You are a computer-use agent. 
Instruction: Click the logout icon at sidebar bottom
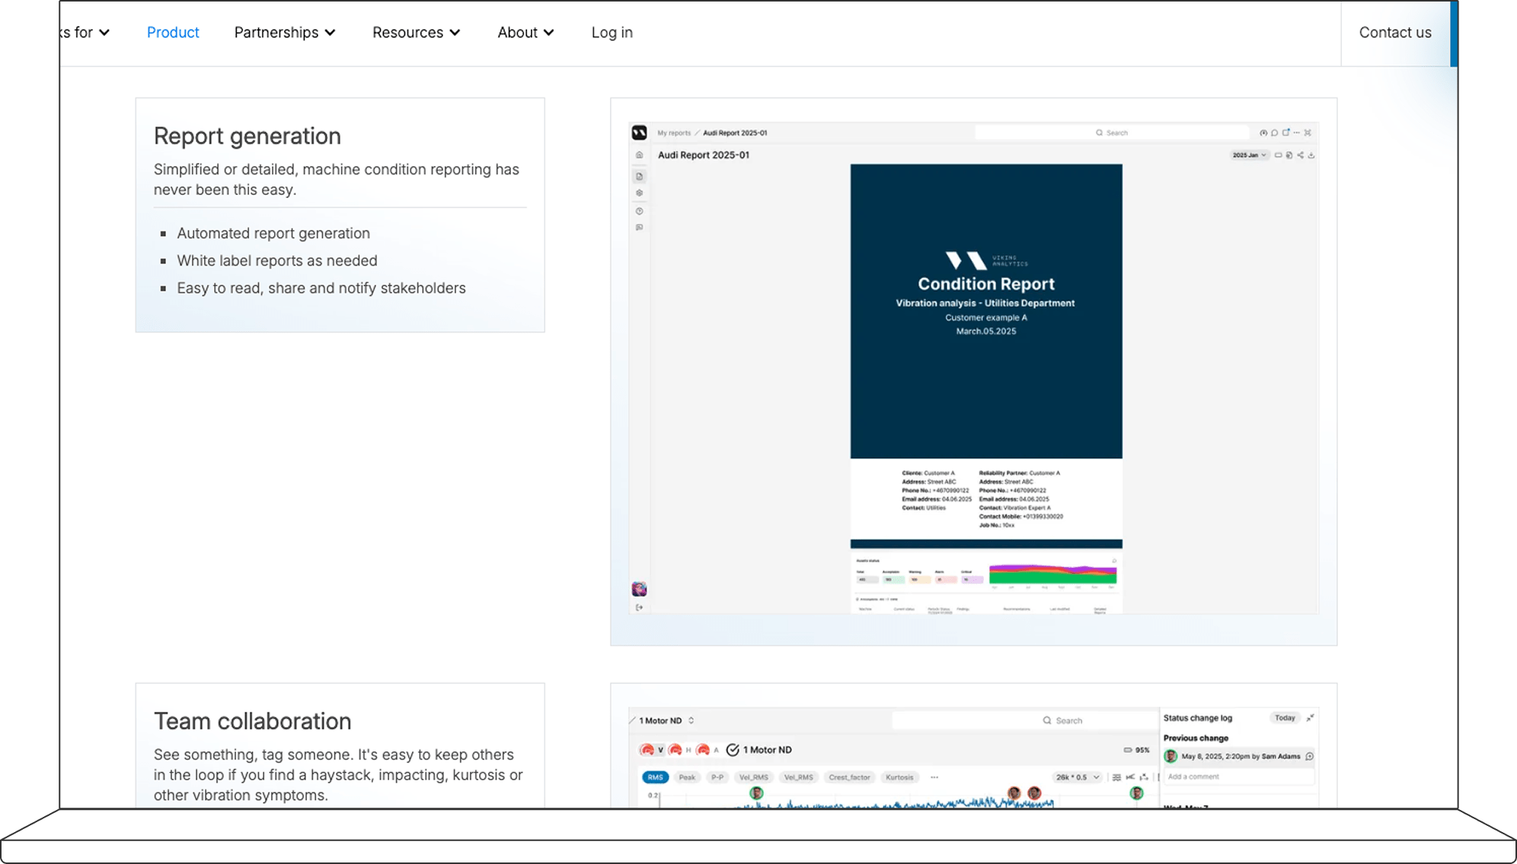(639, 607)
